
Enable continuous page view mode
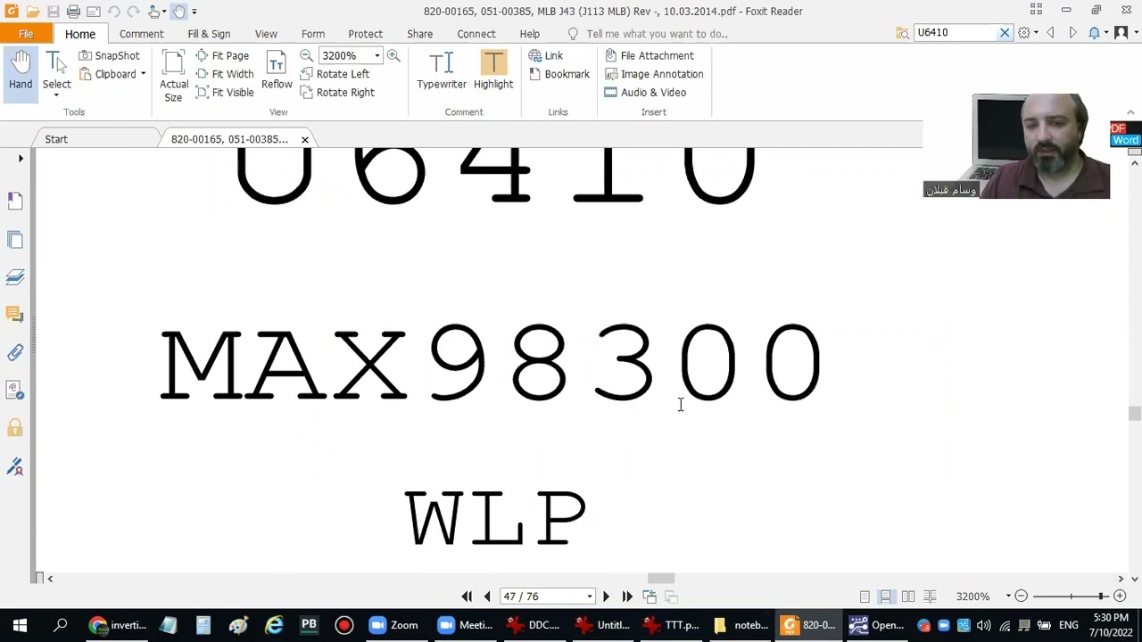886,597
